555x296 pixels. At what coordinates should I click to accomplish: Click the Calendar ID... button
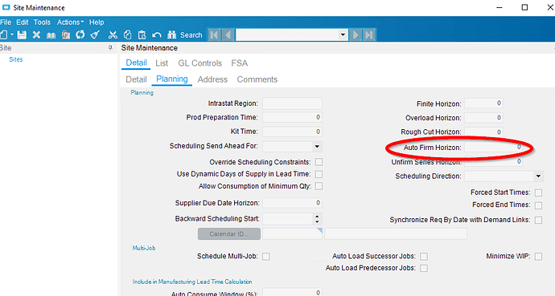tap(229, 234)
